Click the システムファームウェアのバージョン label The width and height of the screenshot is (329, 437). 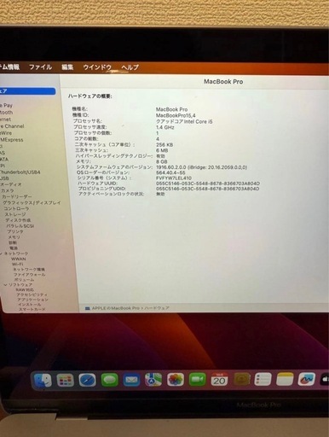[114, 167]
